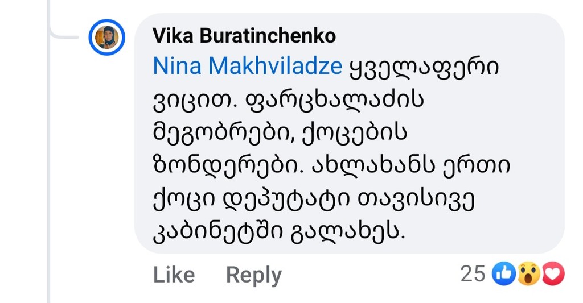The width and height of the screenshot is (583, 303).
Task: Click the wow face reaction emoji
Action: click(x=529, y=274)
